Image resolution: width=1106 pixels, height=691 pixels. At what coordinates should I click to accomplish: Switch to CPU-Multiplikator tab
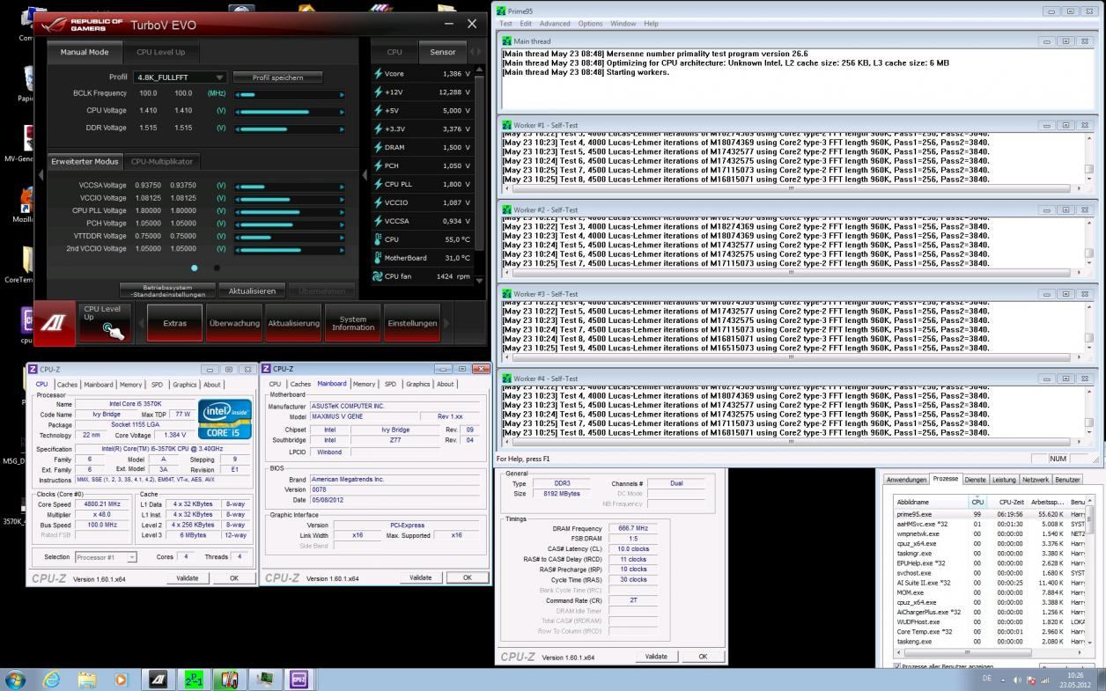(x=163, y=162)
